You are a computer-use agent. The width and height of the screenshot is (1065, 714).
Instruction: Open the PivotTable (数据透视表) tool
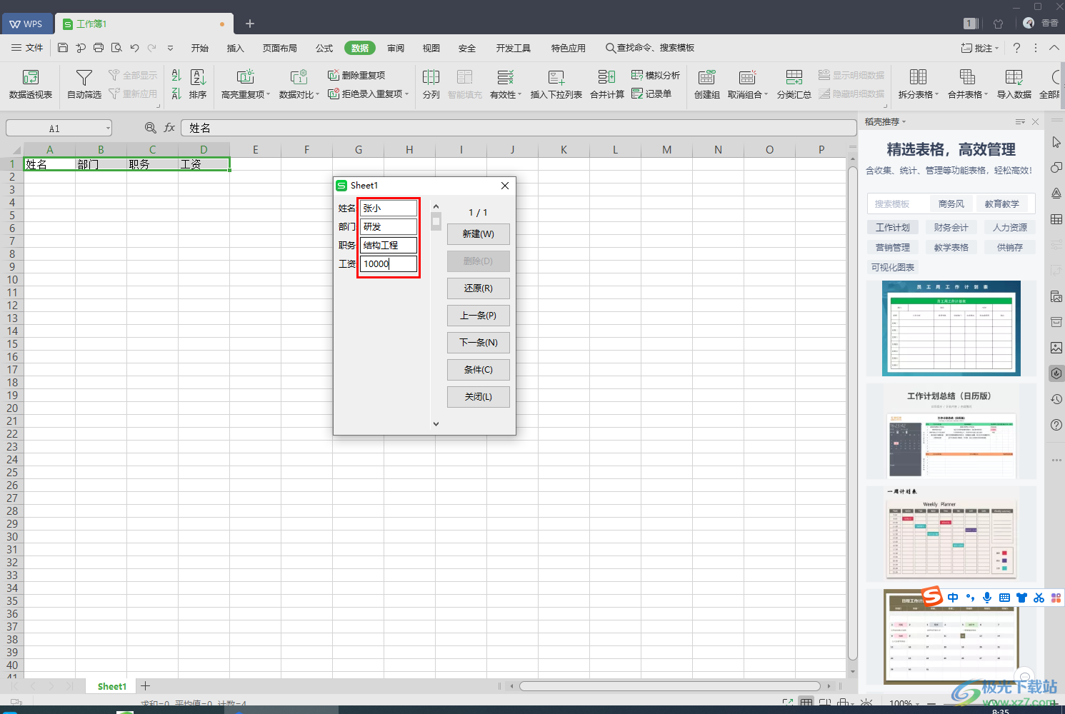30,84
